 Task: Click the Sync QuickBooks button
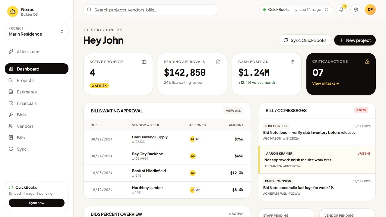click(x=305, y=40)
